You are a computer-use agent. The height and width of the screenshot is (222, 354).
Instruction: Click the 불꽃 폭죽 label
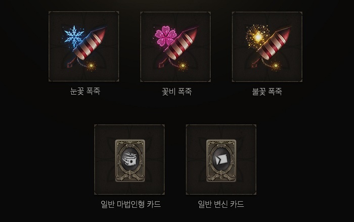click(x=267, y=92)
